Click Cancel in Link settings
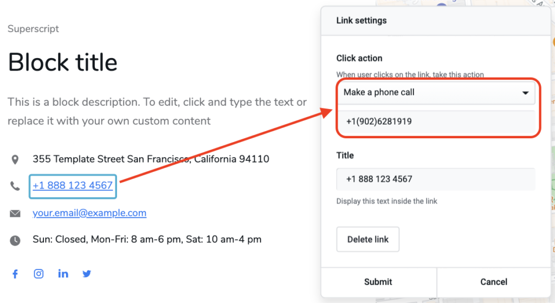This screenshot has height=303, width=555. click(493, 282)
